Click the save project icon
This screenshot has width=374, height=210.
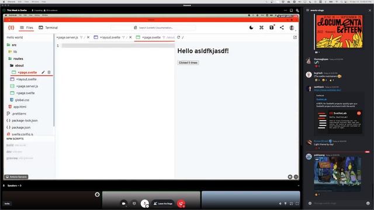[x=272, y=27]
